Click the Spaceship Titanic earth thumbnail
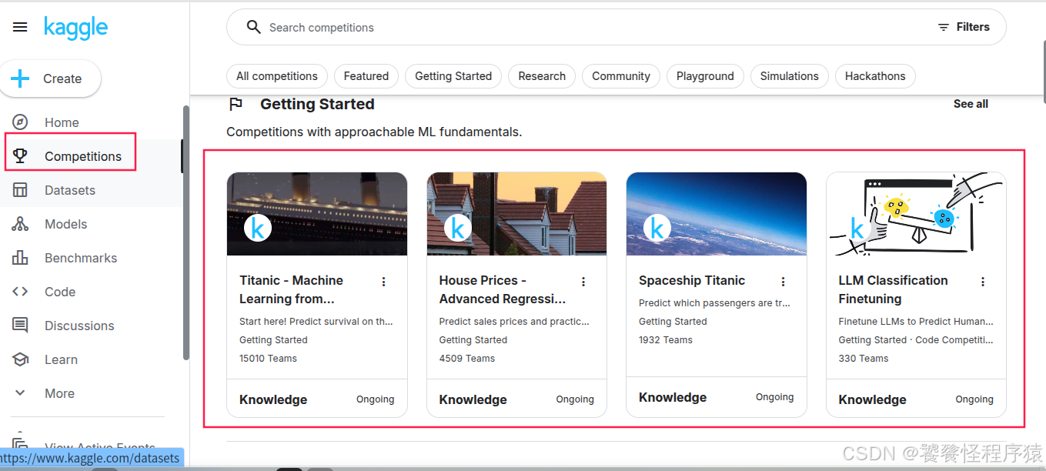Image resolution: width=1046 pixels, height=471 pixels. (x=717, y=214)
